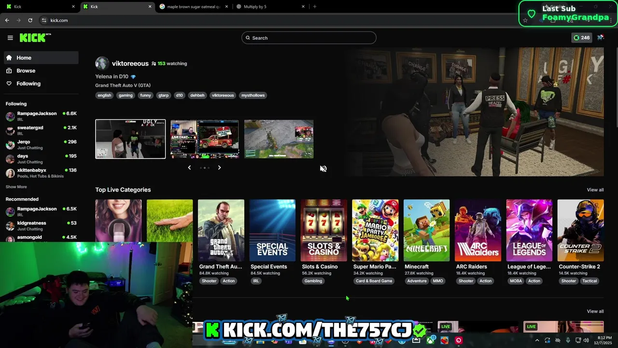Open the site information icon in address bar

pos(44,20)
